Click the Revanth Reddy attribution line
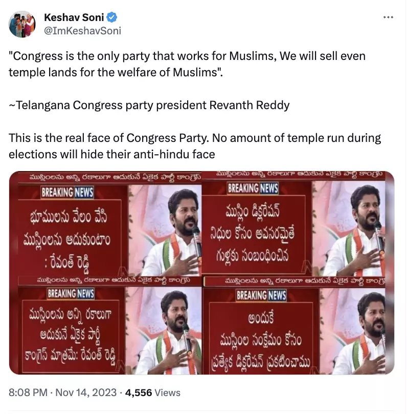Screen dimensions: 407x414 [149, 105]
